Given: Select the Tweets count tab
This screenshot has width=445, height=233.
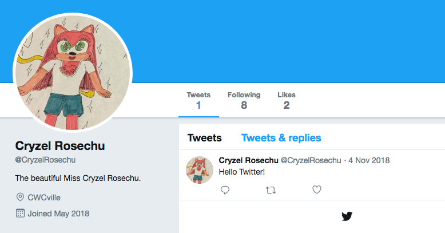Looking at the screenshot, I should pos(198,101).
